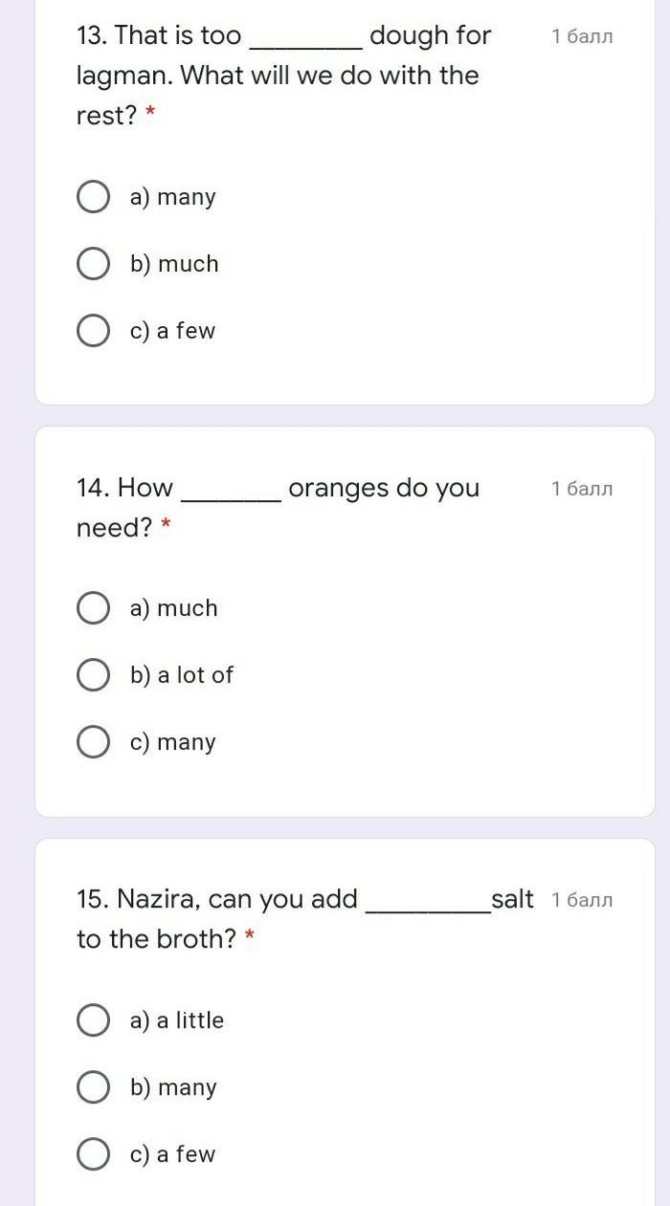Click the blank line before 'dough for'

[305, 43]
